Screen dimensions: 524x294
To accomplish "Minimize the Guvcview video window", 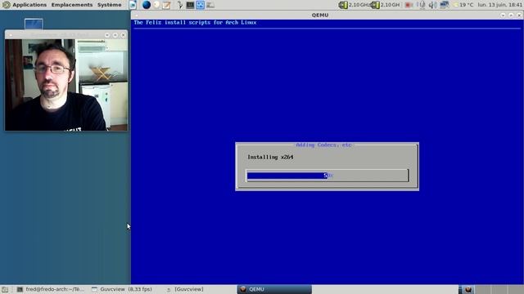I will (x=107, y=34).
